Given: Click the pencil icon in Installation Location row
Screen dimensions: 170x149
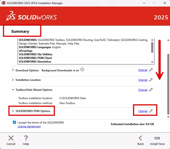Looking at the screenshot, I should tap(151, 80).
